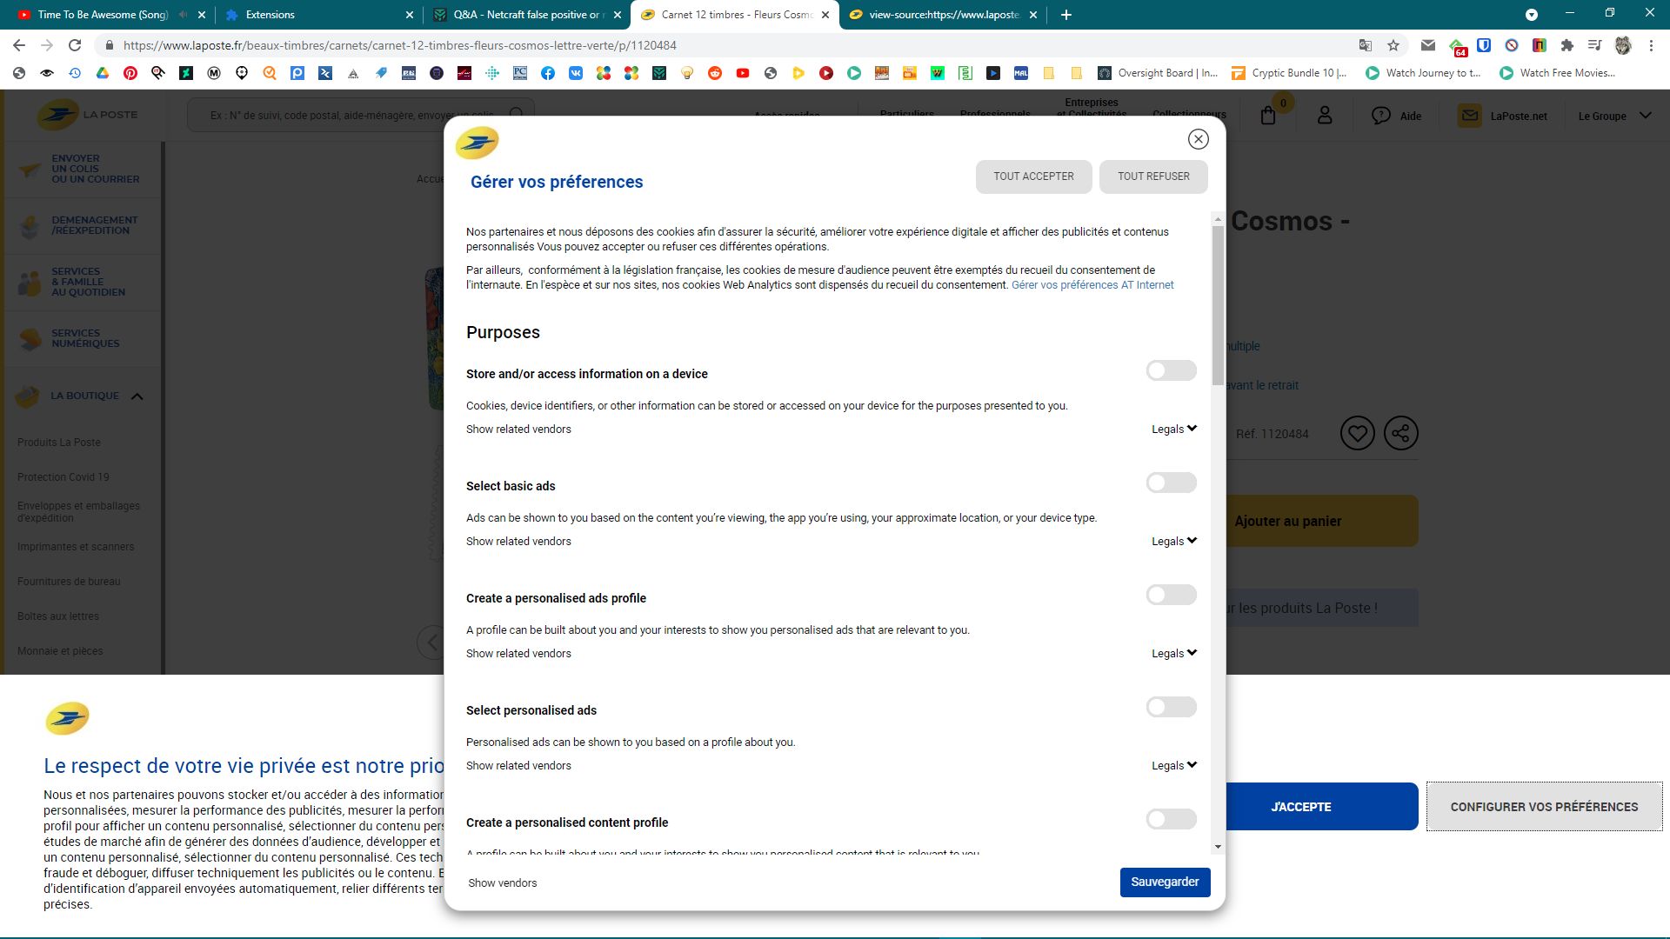Open the user account icon

1325,116
